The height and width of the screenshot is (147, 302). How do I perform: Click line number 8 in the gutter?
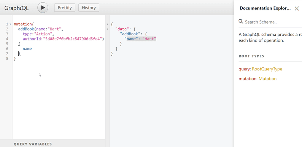[7, 58]
